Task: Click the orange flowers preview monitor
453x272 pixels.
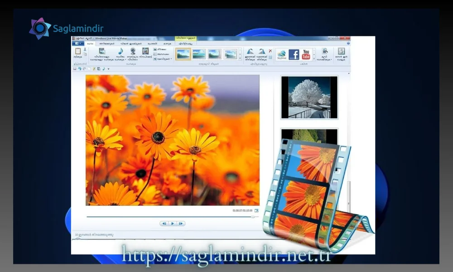Action: point(173,140)
